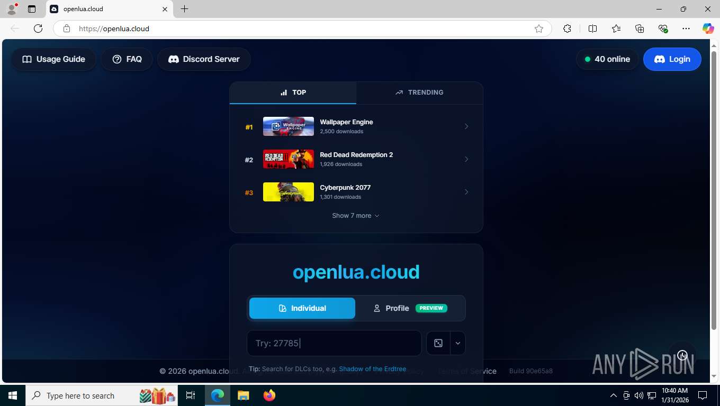The height and width of the screenshot is (406, 720).
Task: Select the Individual mode toggle
Action: click(x=302, y=308)
